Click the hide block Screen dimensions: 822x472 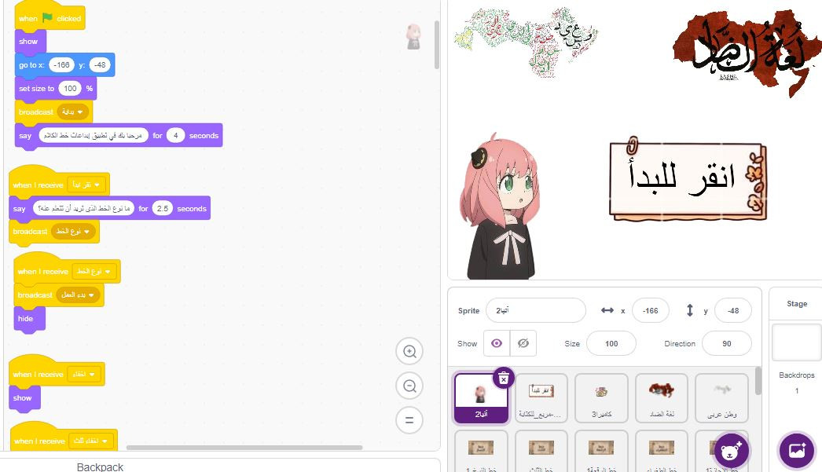29,319
